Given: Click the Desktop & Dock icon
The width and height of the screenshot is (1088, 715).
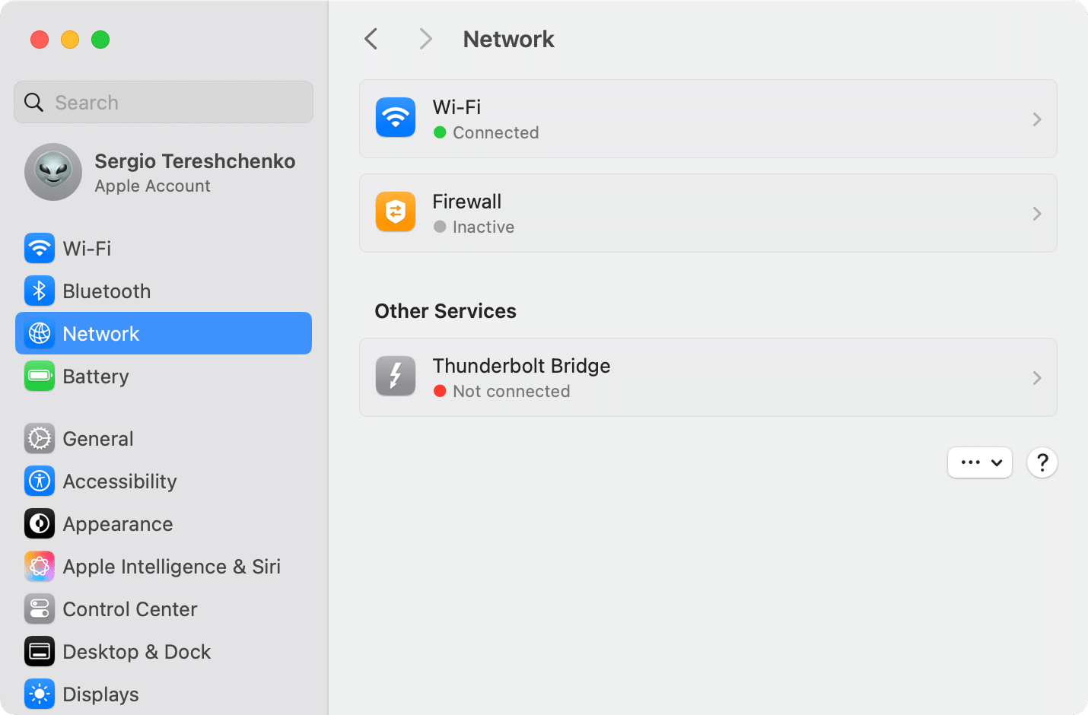Looking at the screenshot, I should [x=39, y=651].
